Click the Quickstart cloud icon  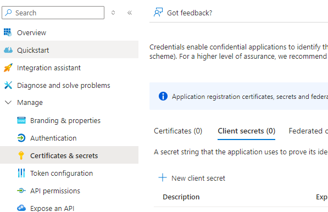click(x=8, y=50)
